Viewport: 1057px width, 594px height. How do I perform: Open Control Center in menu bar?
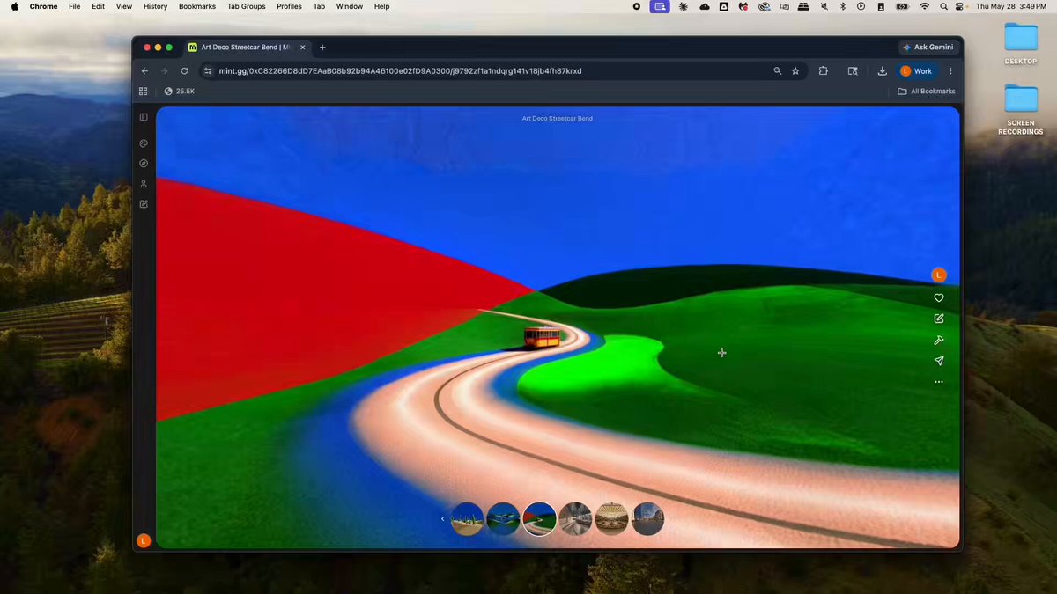[960, 6]
